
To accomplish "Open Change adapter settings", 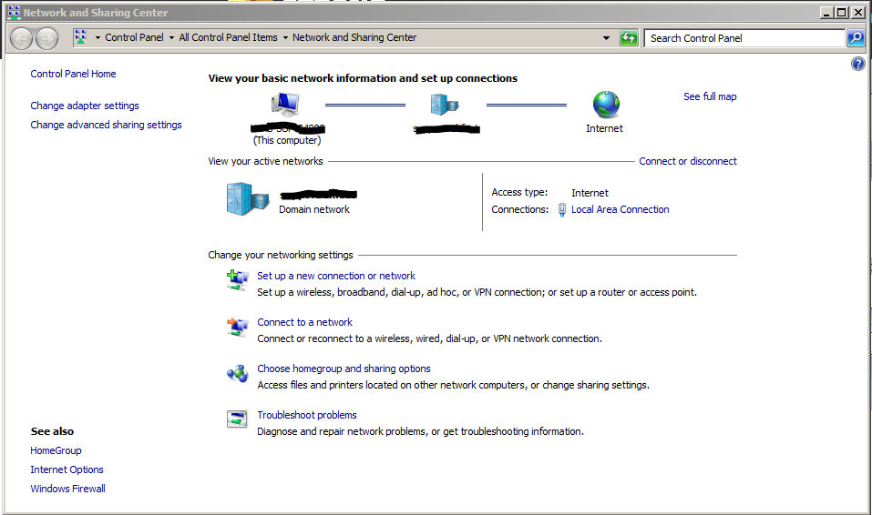I will click(x=85, y=106).
